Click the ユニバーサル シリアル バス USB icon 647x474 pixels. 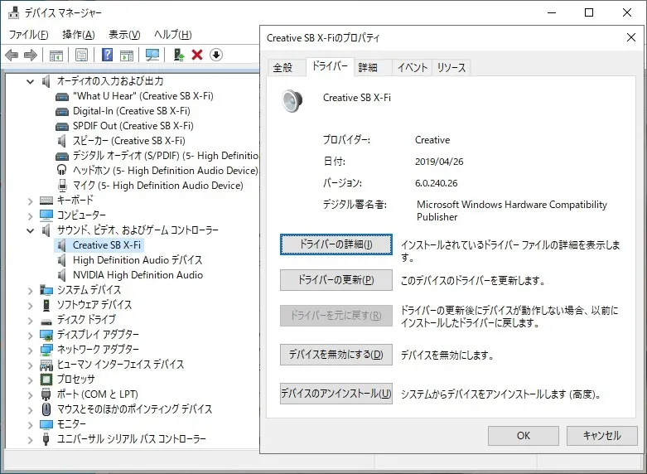tap(46, 439)
